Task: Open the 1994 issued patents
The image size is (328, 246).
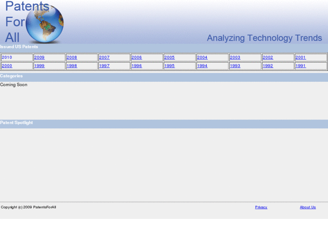Action: (202, 66)
